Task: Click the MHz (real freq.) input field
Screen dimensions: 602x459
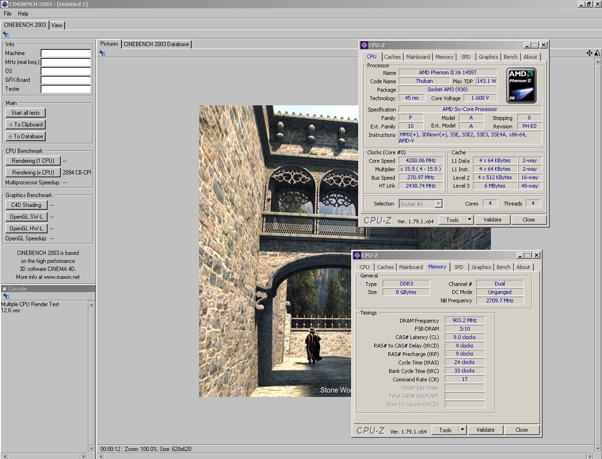Action: click(65, 62)
